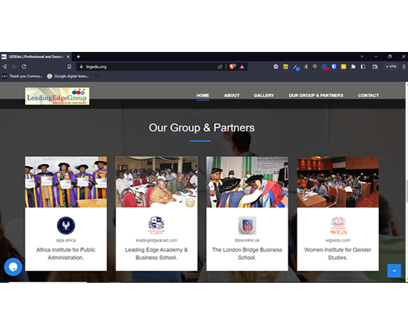
Task: Go to the GALLERY menu item
Action: (263, 96)
